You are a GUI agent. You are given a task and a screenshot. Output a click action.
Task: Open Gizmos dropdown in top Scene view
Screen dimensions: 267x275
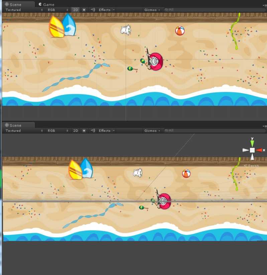(x=152, y=10)
